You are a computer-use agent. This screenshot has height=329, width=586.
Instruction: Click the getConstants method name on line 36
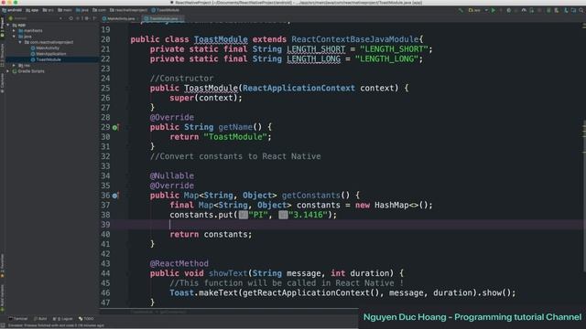tap(311, 195)
